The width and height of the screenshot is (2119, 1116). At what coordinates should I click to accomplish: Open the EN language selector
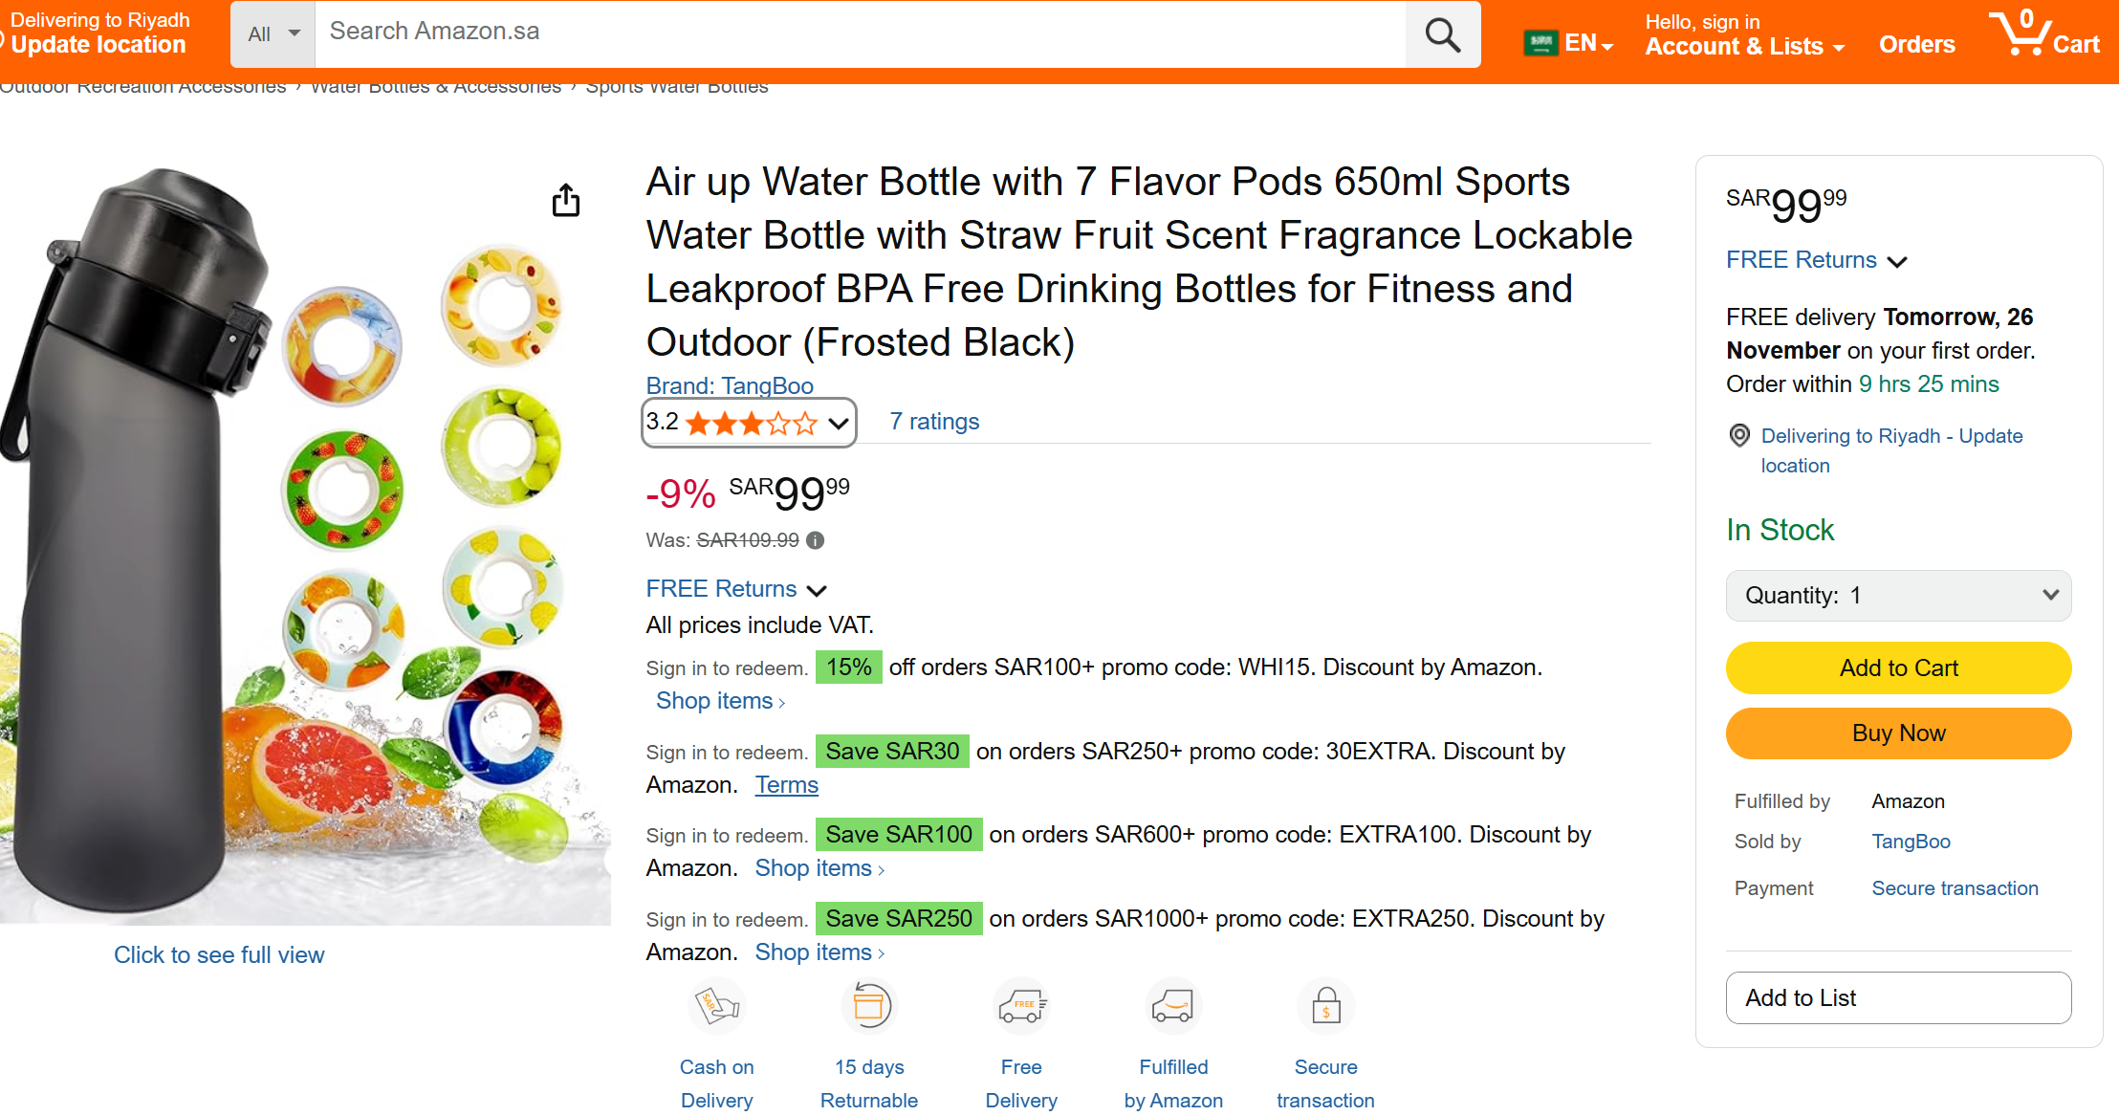[x=1569, y=43]
